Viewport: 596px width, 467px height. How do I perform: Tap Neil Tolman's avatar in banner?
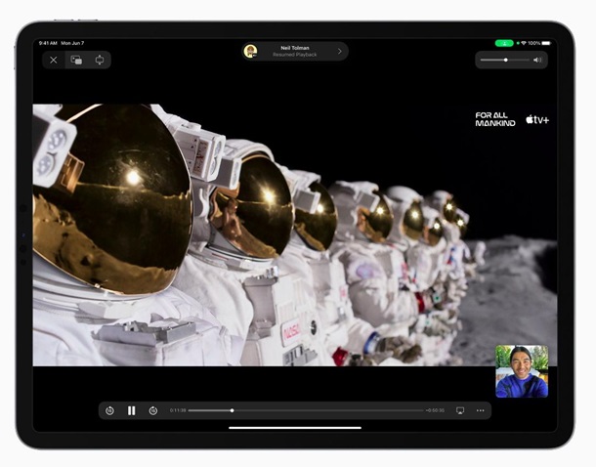(x=251, y=51)
